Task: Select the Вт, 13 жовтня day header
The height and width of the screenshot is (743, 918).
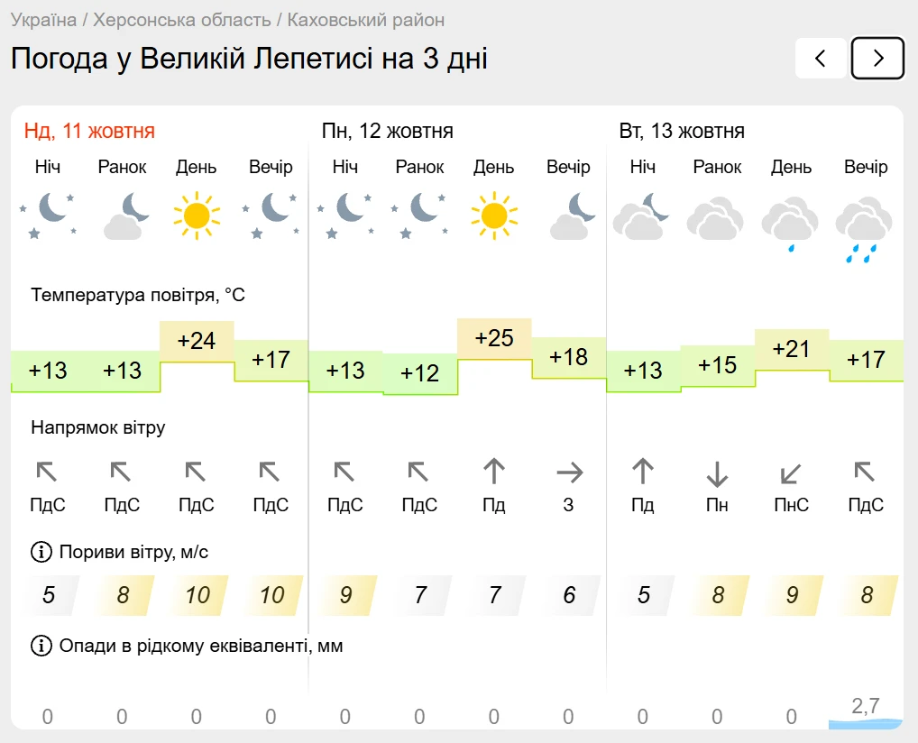Action: 682,131
